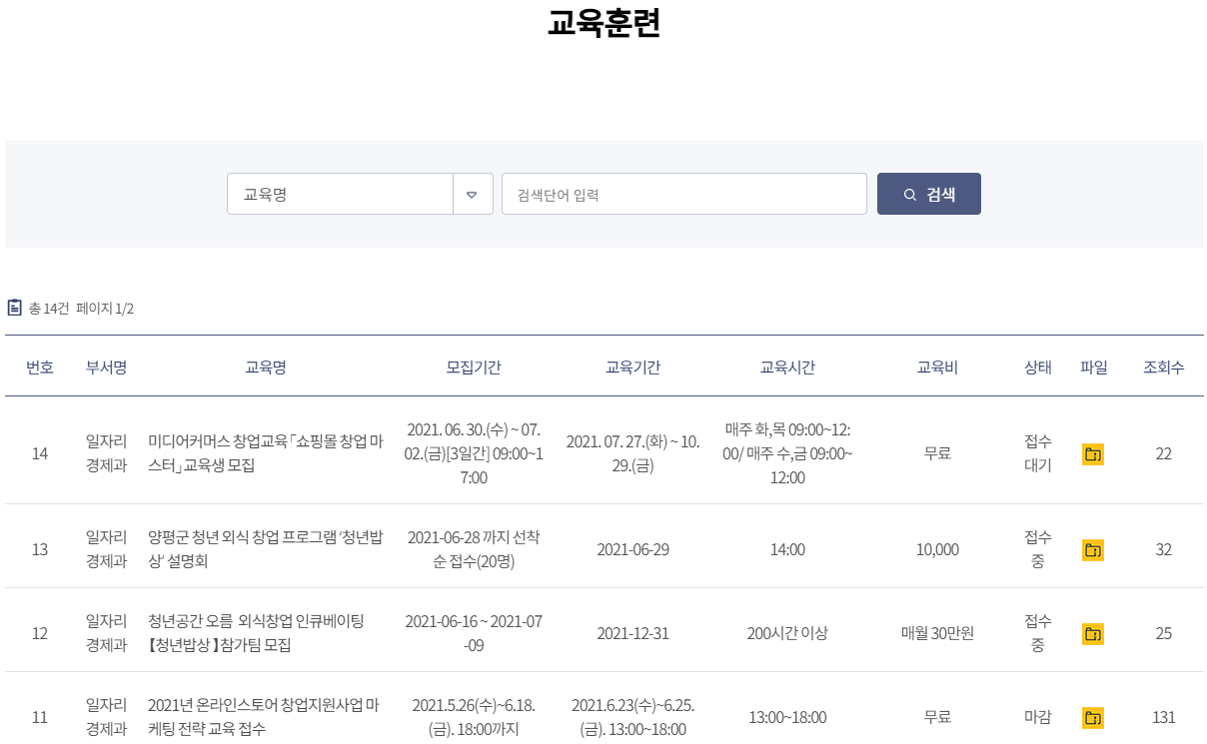Click the magnifier icon inside the 검색 button
The height and width of the screenshot is (744, 1207).
(x=910, y=193)
